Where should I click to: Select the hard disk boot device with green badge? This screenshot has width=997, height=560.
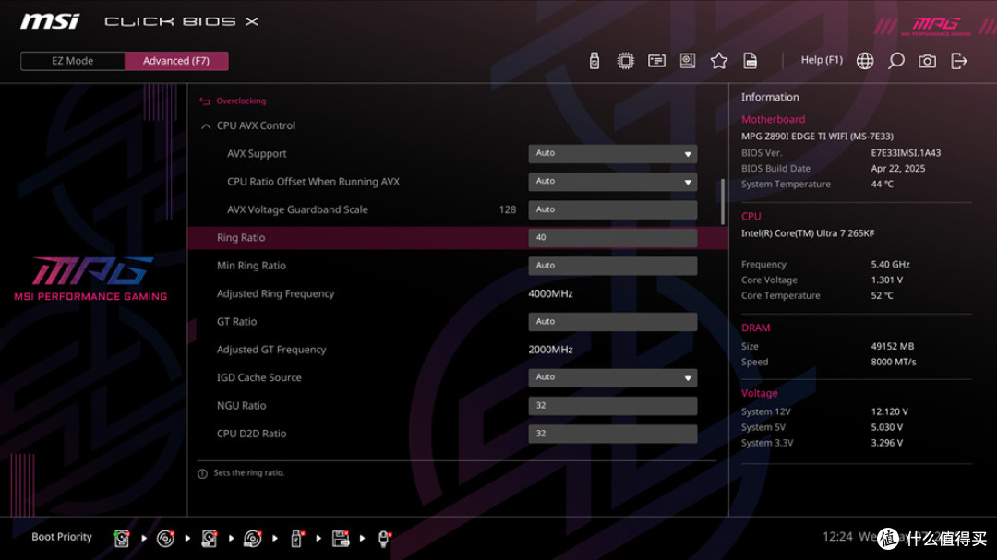point(122,539)
